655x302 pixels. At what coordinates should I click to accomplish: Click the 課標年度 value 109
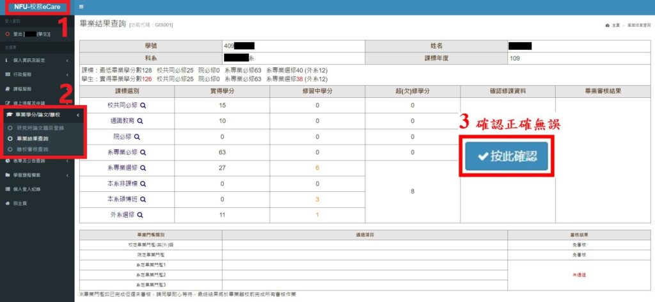515,58
